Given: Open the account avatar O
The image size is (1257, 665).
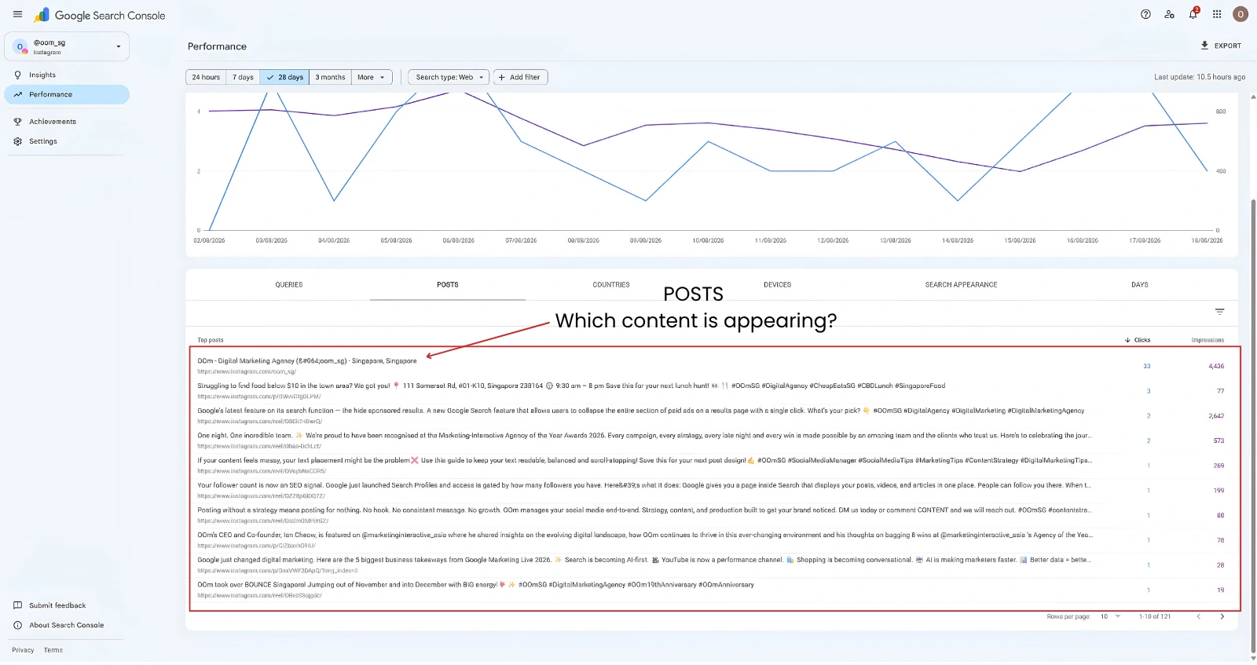Looking at the screenshot, I should [x=1241, y=14].
